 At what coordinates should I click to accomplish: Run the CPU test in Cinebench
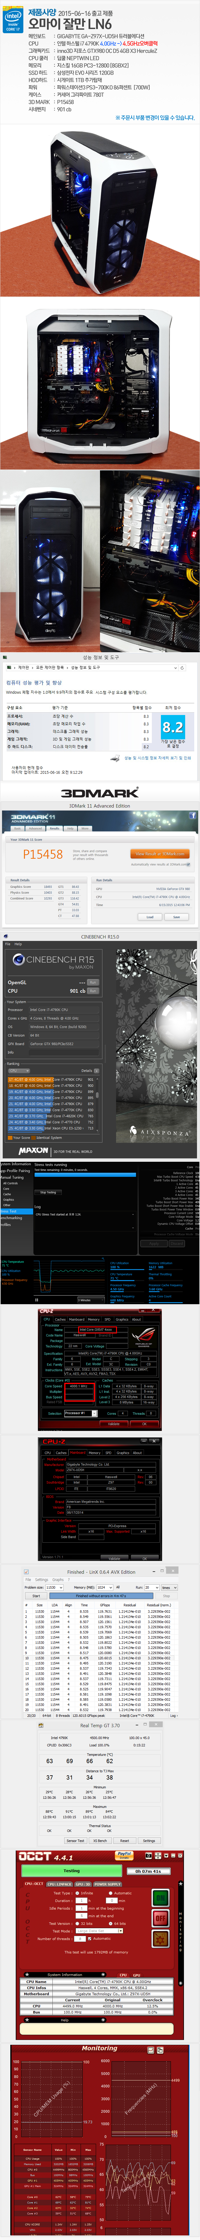click(93, 991)
